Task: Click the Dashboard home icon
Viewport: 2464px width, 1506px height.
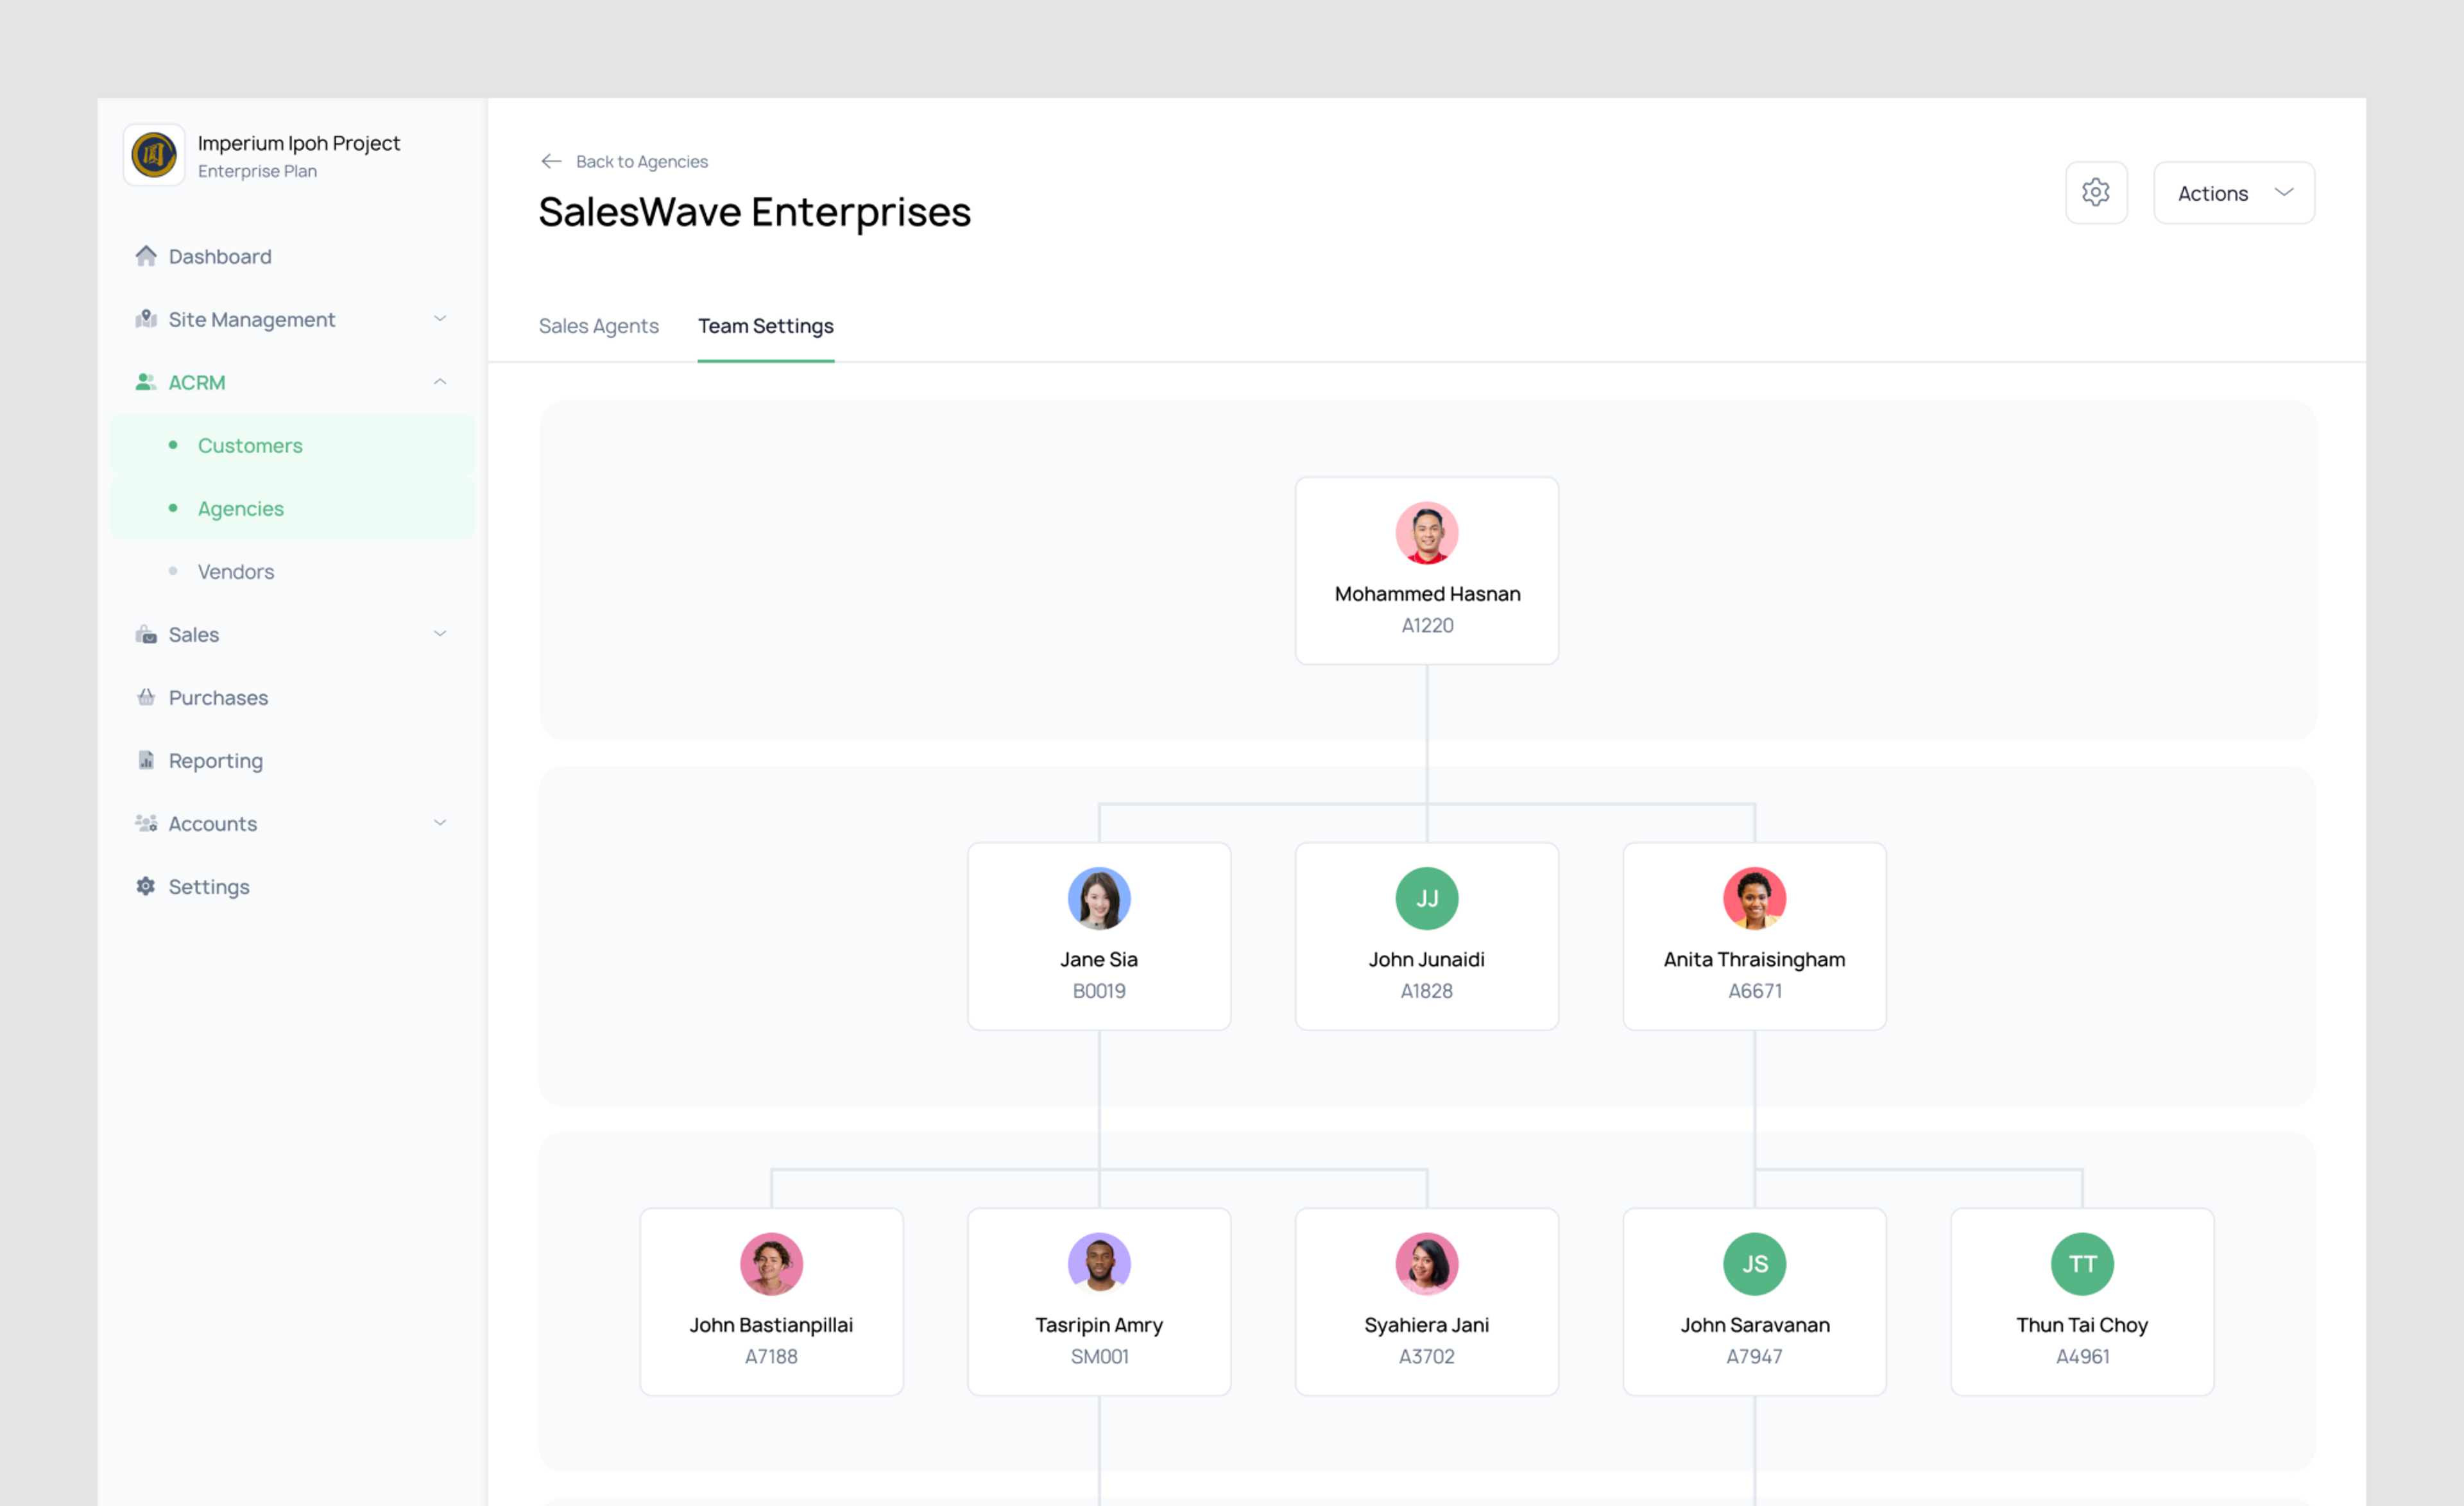Action: click(x=146, y=256)
